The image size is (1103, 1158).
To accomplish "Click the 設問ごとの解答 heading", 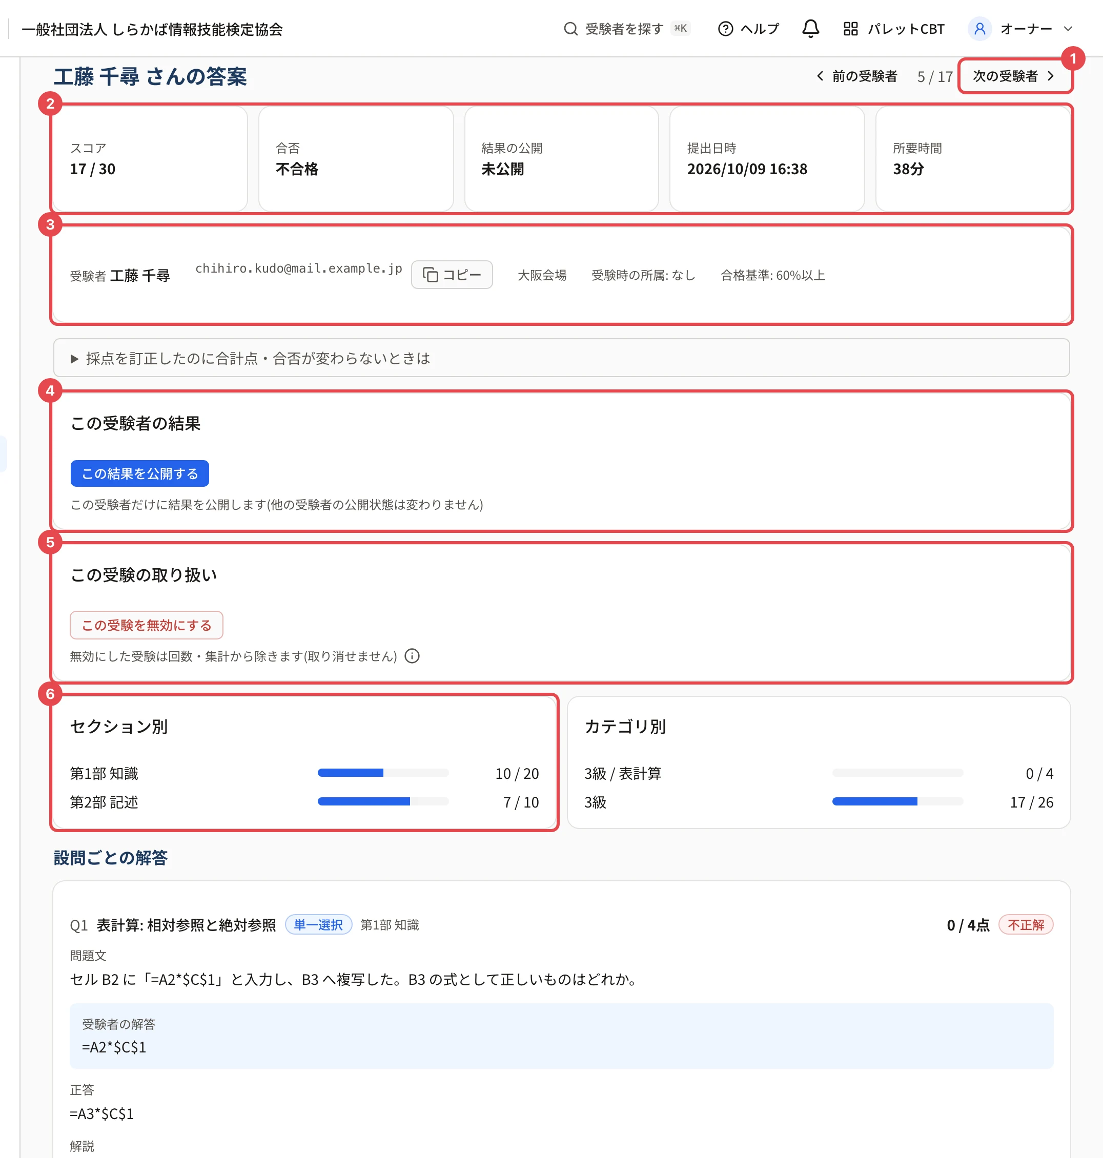I will pyautogui.click(x=111, y=858).
